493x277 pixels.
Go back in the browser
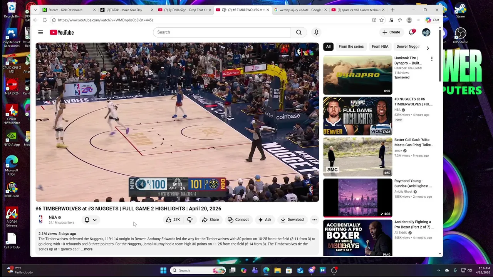pyautogui.click(x=35, y=20)
